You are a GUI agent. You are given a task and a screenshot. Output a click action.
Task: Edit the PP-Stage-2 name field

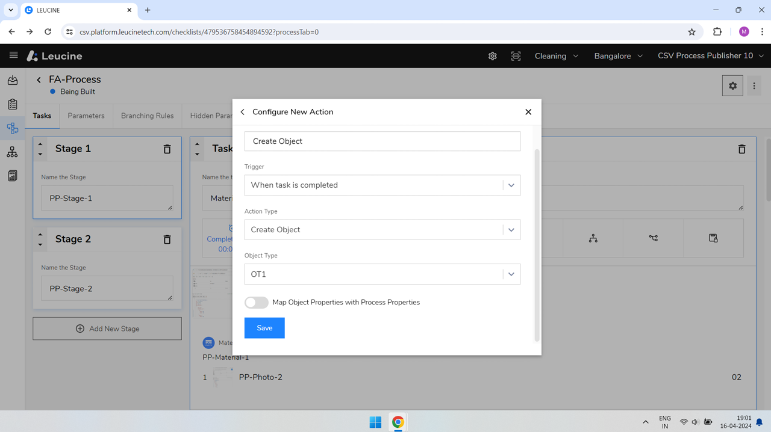pyautogui.click(x=107, y=289)
